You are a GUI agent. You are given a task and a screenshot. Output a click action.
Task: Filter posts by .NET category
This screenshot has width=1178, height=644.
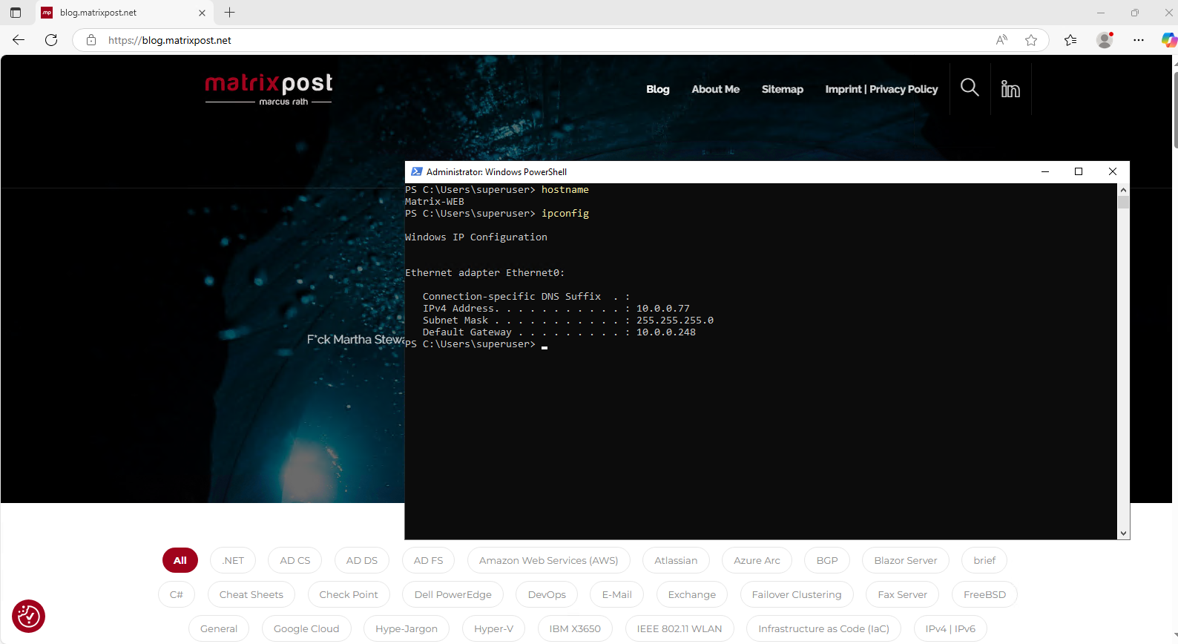233,560
